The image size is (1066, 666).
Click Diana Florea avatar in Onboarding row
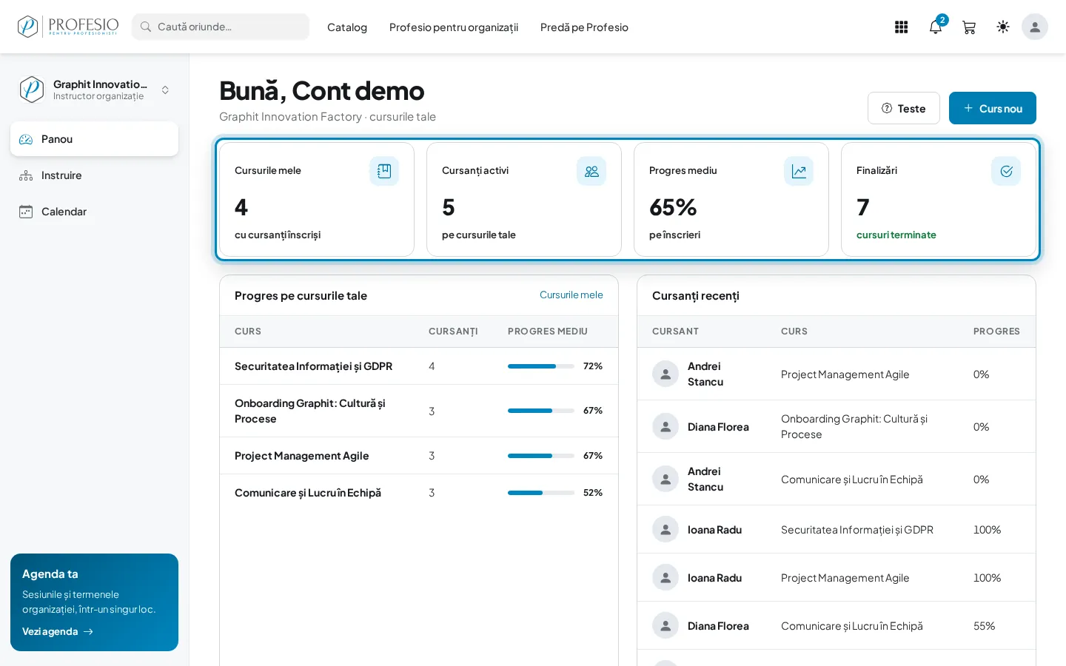tap(666, 426)
